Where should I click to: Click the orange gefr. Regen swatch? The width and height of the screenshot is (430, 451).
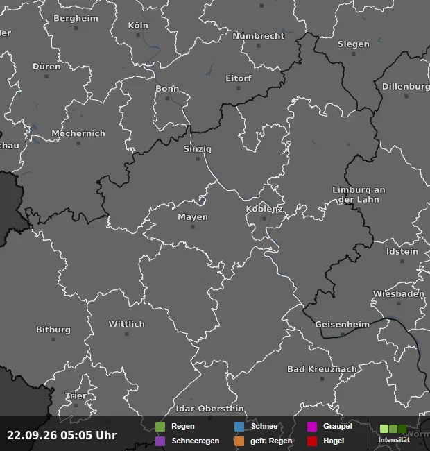click(x=239, y=441)
